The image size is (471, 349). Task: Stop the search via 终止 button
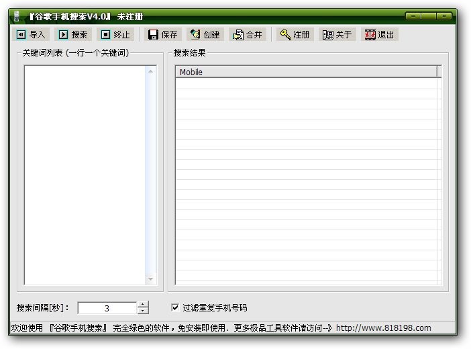coord(115,35)
